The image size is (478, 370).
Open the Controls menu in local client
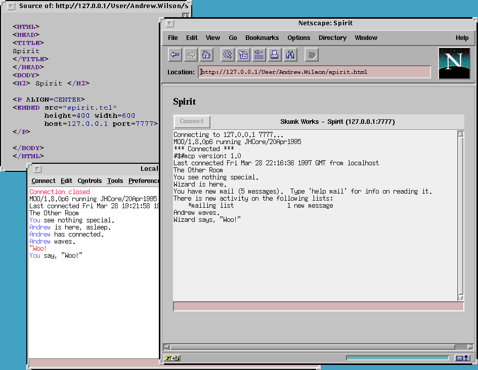tap(90, 181)
